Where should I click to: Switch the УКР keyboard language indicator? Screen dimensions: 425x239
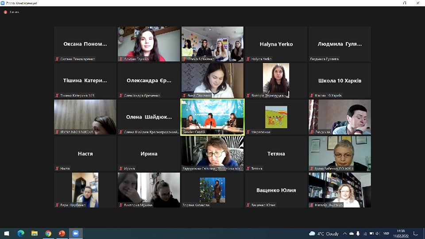pos(386,234)
